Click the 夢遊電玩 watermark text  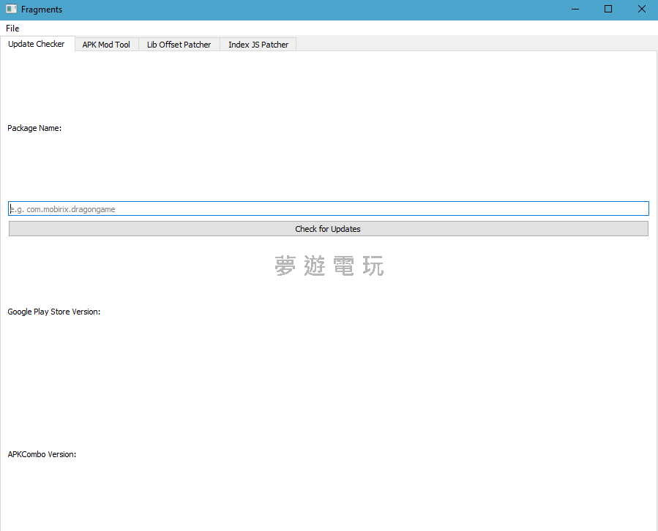329,266
